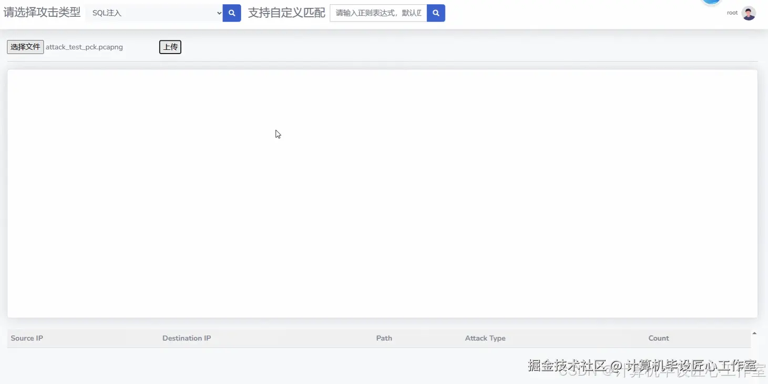Click the Destination IP column header
This screenshot has width=768, height=384.
pos(187,338)
